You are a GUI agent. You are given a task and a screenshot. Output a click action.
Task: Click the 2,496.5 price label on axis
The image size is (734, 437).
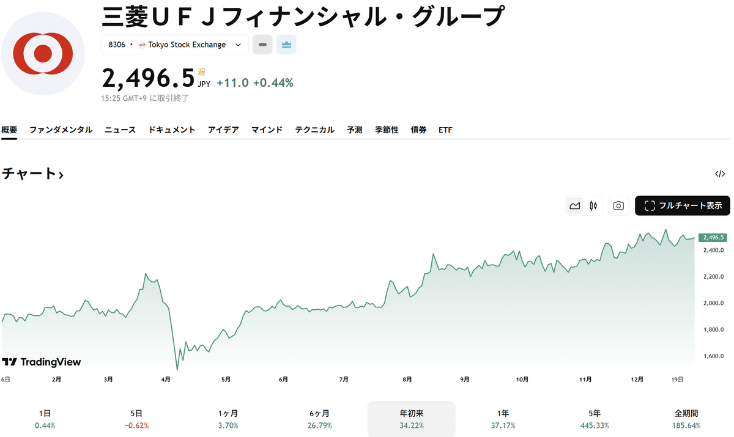pos(713,237)
